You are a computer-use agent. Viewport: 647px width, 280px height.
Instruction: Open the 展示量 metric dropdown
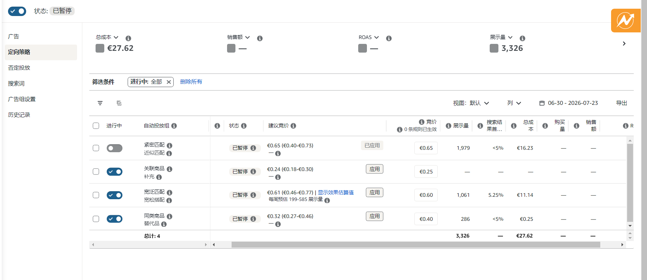tap(501, 37)
